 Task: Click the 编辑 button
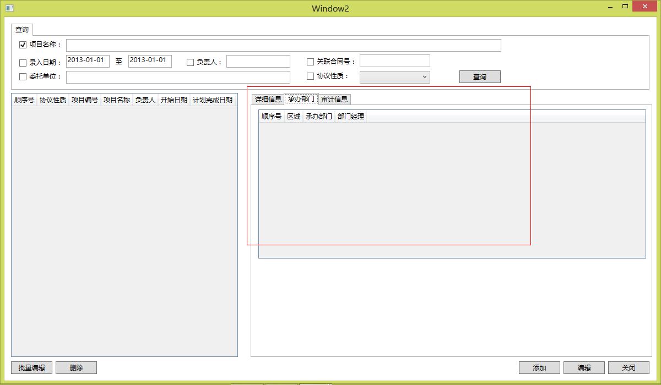pyautogui.click(x=584, y=368)
